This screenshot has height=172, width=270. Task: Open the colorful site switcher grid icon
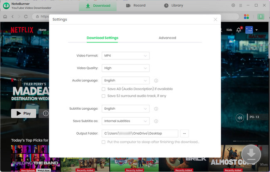pos(246,17)
